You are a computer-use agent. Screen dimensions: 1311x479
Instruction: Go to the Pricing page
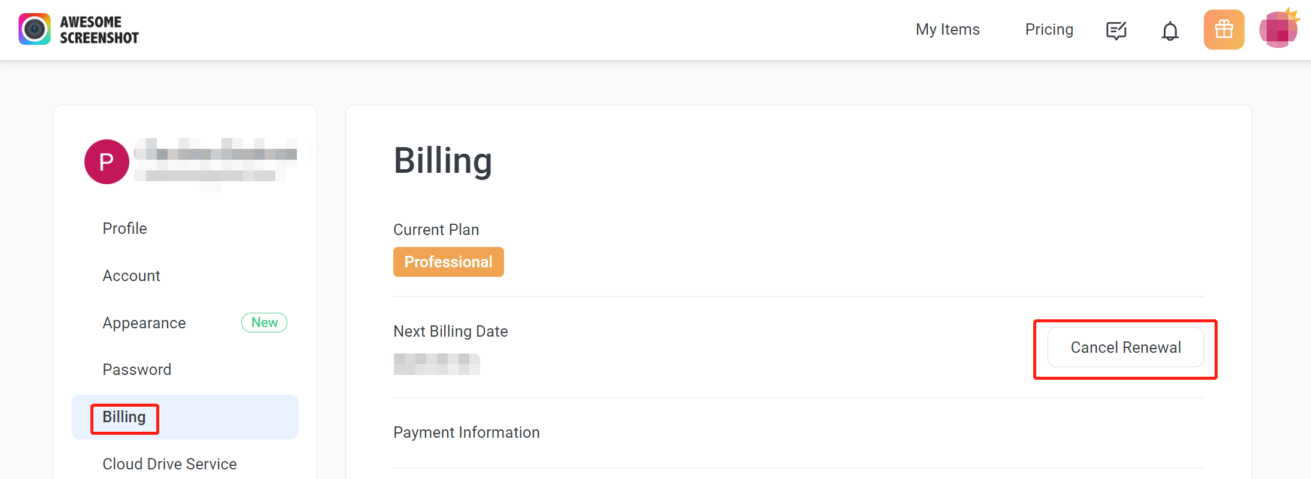[x=1049, y=29]
